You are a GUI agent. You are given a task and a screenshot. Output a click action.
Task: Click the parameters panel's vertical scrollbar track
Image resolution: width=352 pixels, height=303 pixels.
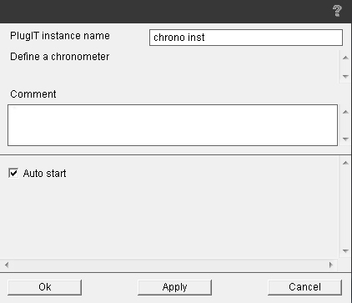(x=345, y=207)
